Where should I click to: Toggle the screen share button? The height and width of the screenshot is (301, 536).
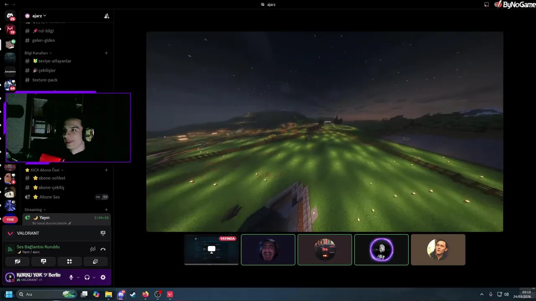[x=44, y=261]
